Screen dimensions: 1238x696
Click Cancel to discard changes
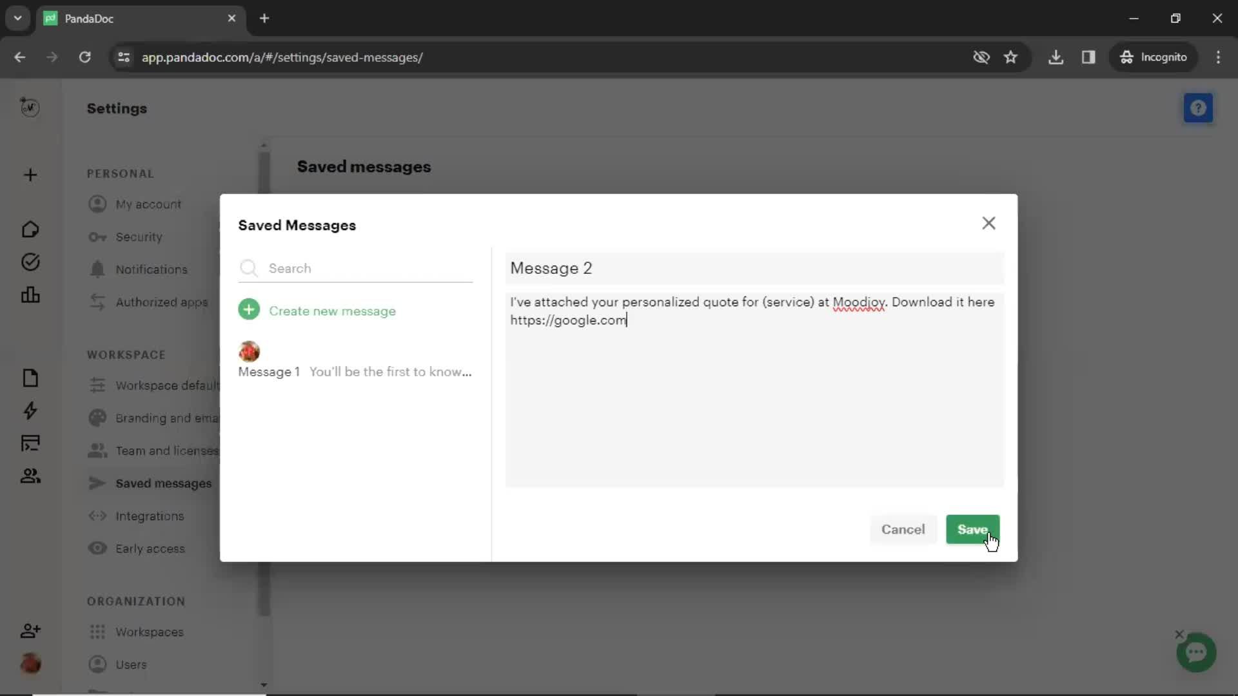pyautogui.click(x=903, y=530)
